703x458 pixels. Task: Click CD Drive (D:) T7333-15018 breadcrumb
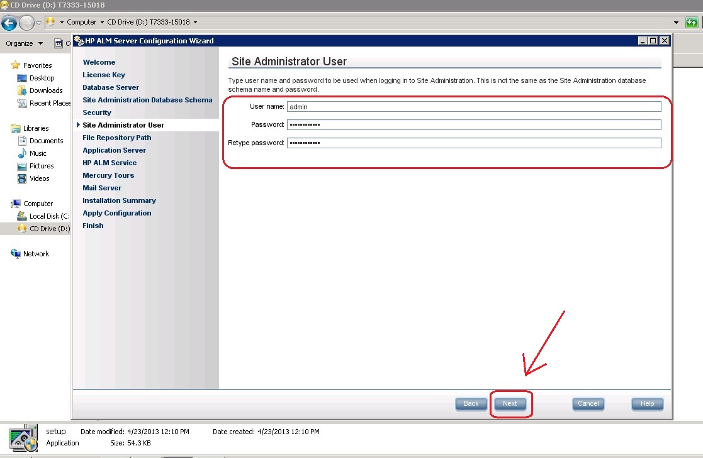(149, 22)
